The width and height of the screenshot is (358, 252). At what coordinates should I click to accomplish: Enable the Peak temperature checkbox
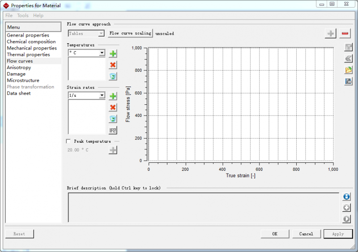68,141
